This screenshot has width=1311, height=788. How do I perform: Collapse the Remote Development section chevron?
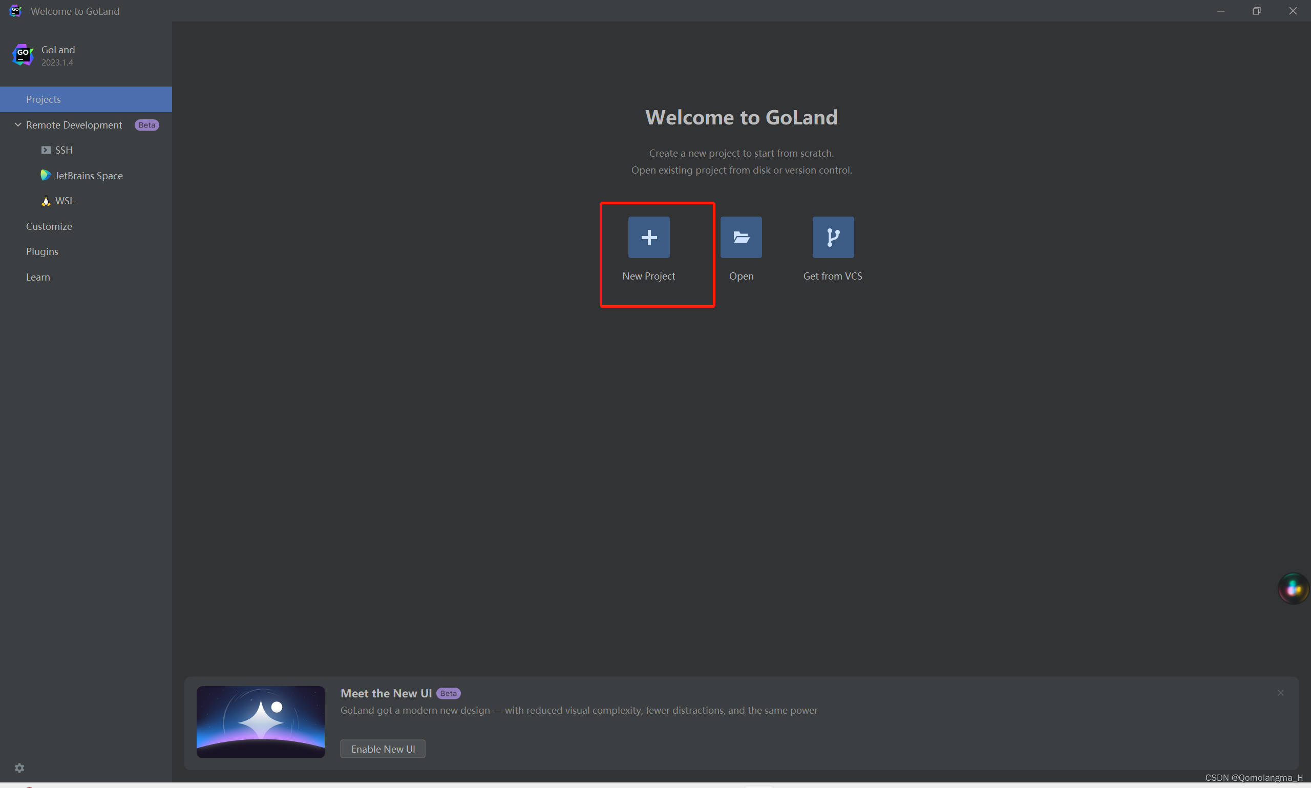coord(18,125)
